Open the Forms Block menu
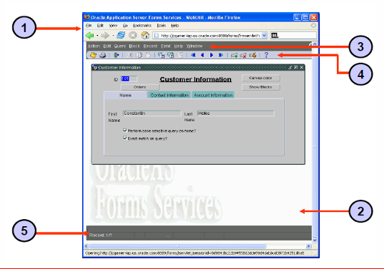Screen dimensions: 384x269 pyautogui.click(x=134, y=46)
